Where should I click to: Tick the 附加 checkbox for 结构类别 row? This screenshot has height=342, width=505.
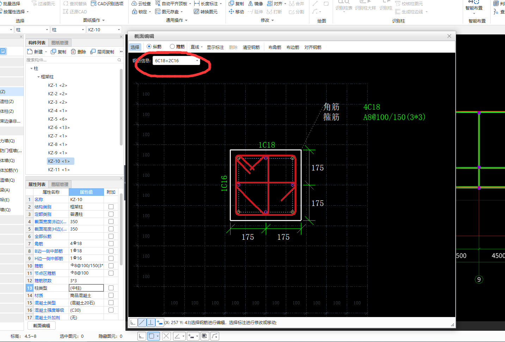[x=111, y=207]
